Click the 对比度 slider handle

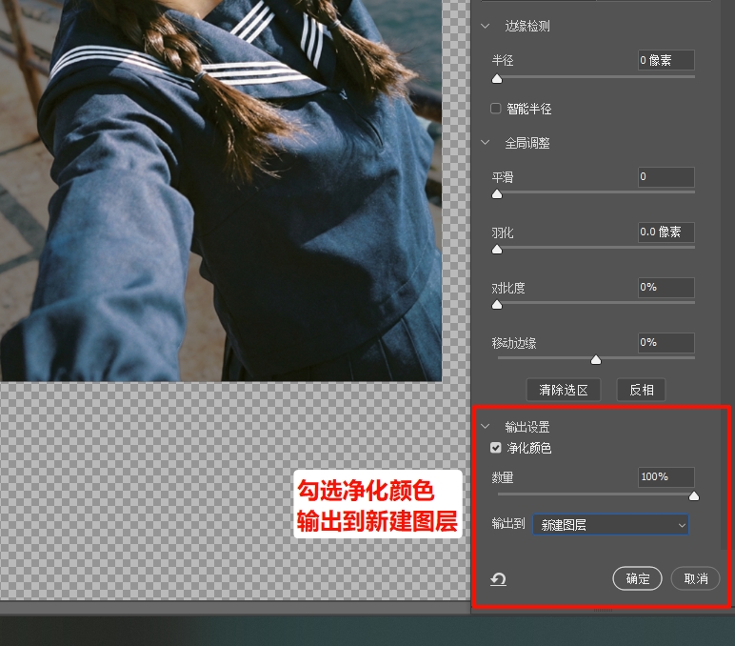tap(497, 305)
